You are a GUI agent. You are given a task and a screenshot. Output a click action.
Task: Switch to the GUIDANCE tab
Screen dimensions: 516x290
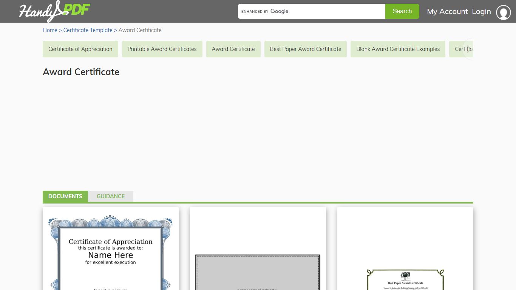[x=111, y=196]
